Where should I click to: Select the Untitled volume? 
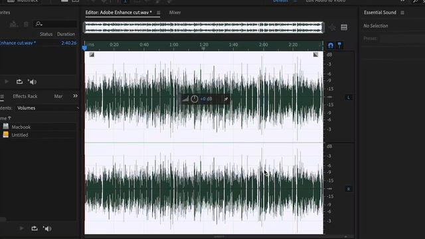(20, 135)
